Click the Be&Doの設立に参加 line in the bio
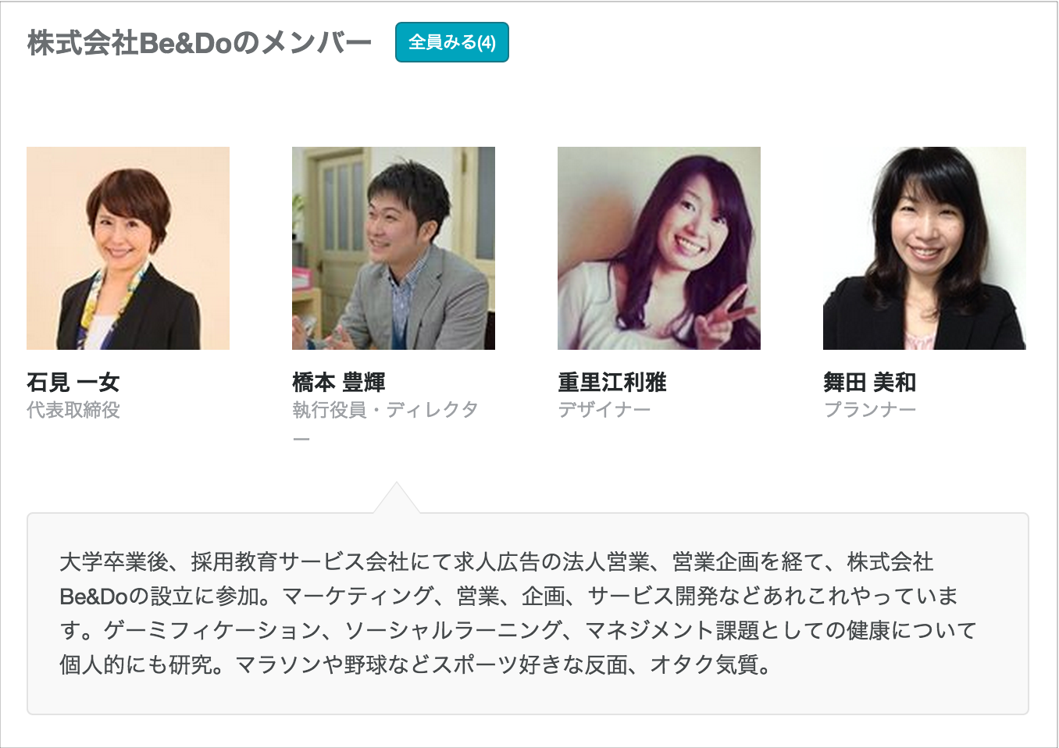 click(508, 597)
